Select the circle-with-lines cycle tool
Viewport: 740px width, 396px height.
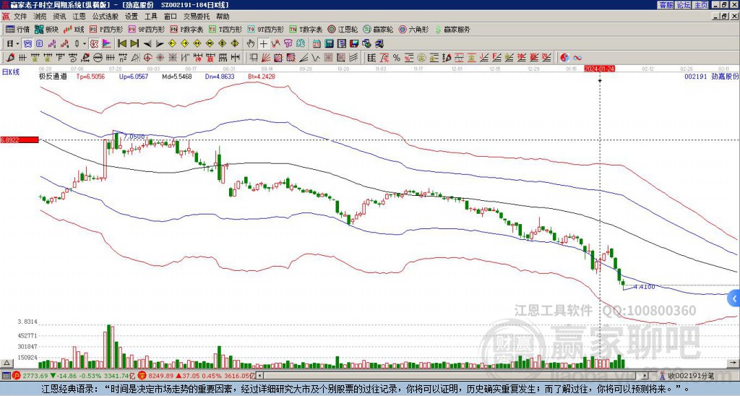pyautogui.click(x=98, y=58)
